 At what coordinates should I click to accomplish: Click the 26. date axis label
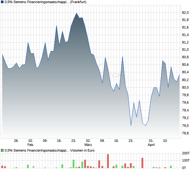16,141
